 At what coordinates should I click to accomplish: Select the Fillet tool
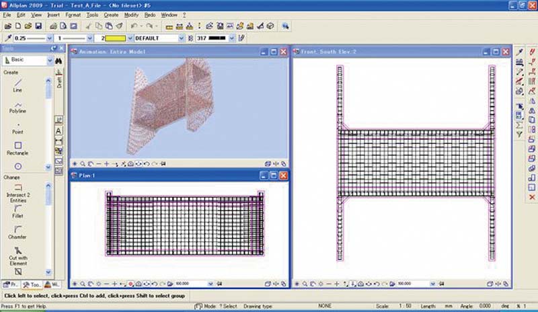click(x=18, y=210)
